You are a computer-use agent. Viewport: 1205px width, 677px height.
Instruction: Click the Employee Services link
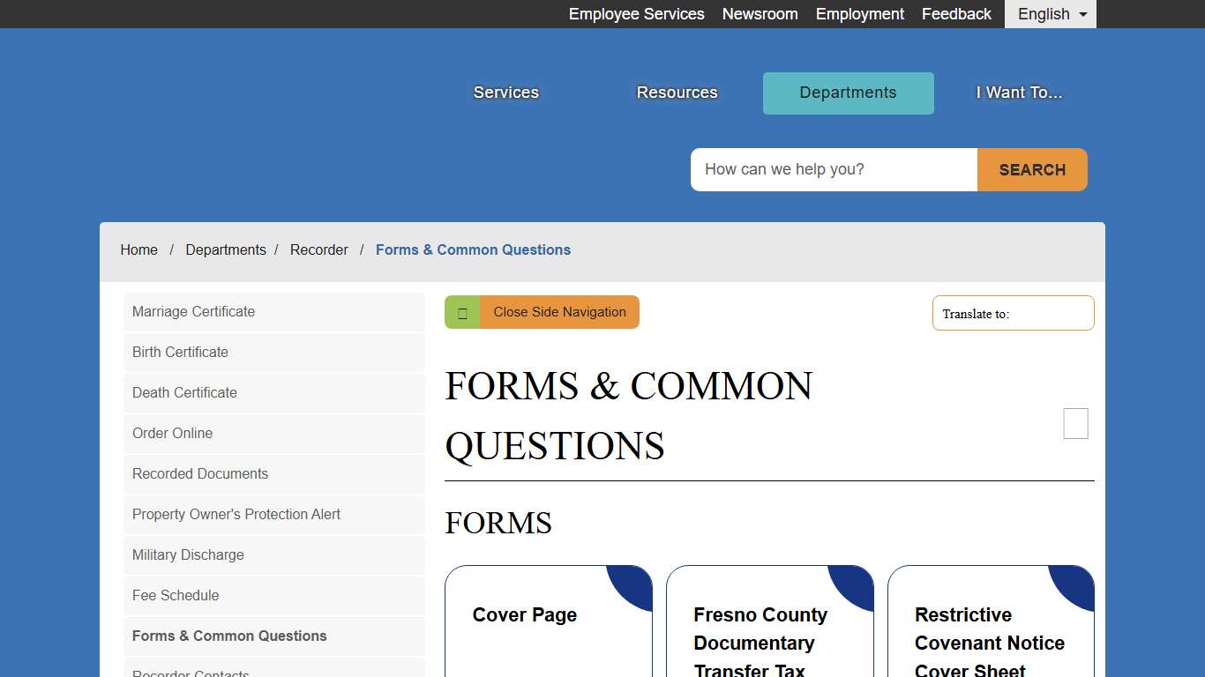coord(636,14)
